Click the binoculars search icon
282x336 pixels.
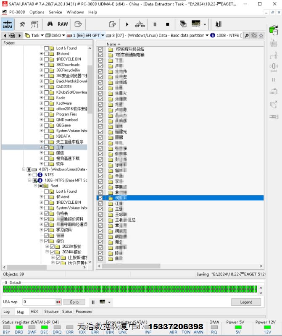pos(49,24)
